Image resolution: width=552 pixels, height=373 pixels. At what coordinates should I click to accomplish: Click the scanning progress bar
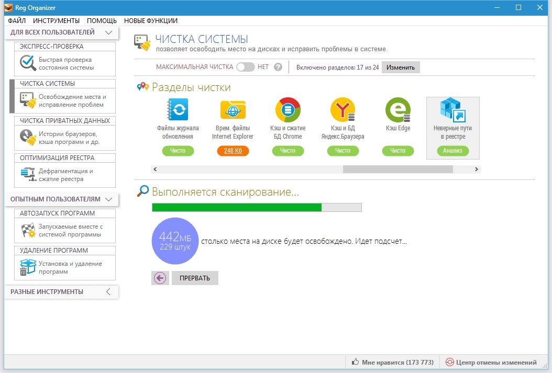(257, 208)
